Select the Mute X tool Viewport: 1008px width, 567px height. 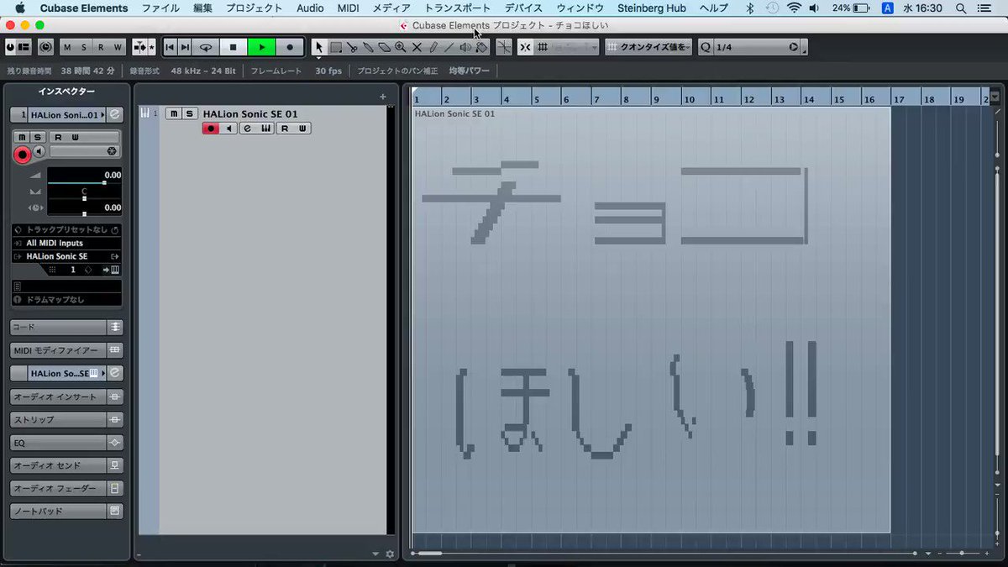[x=417, y=48]
